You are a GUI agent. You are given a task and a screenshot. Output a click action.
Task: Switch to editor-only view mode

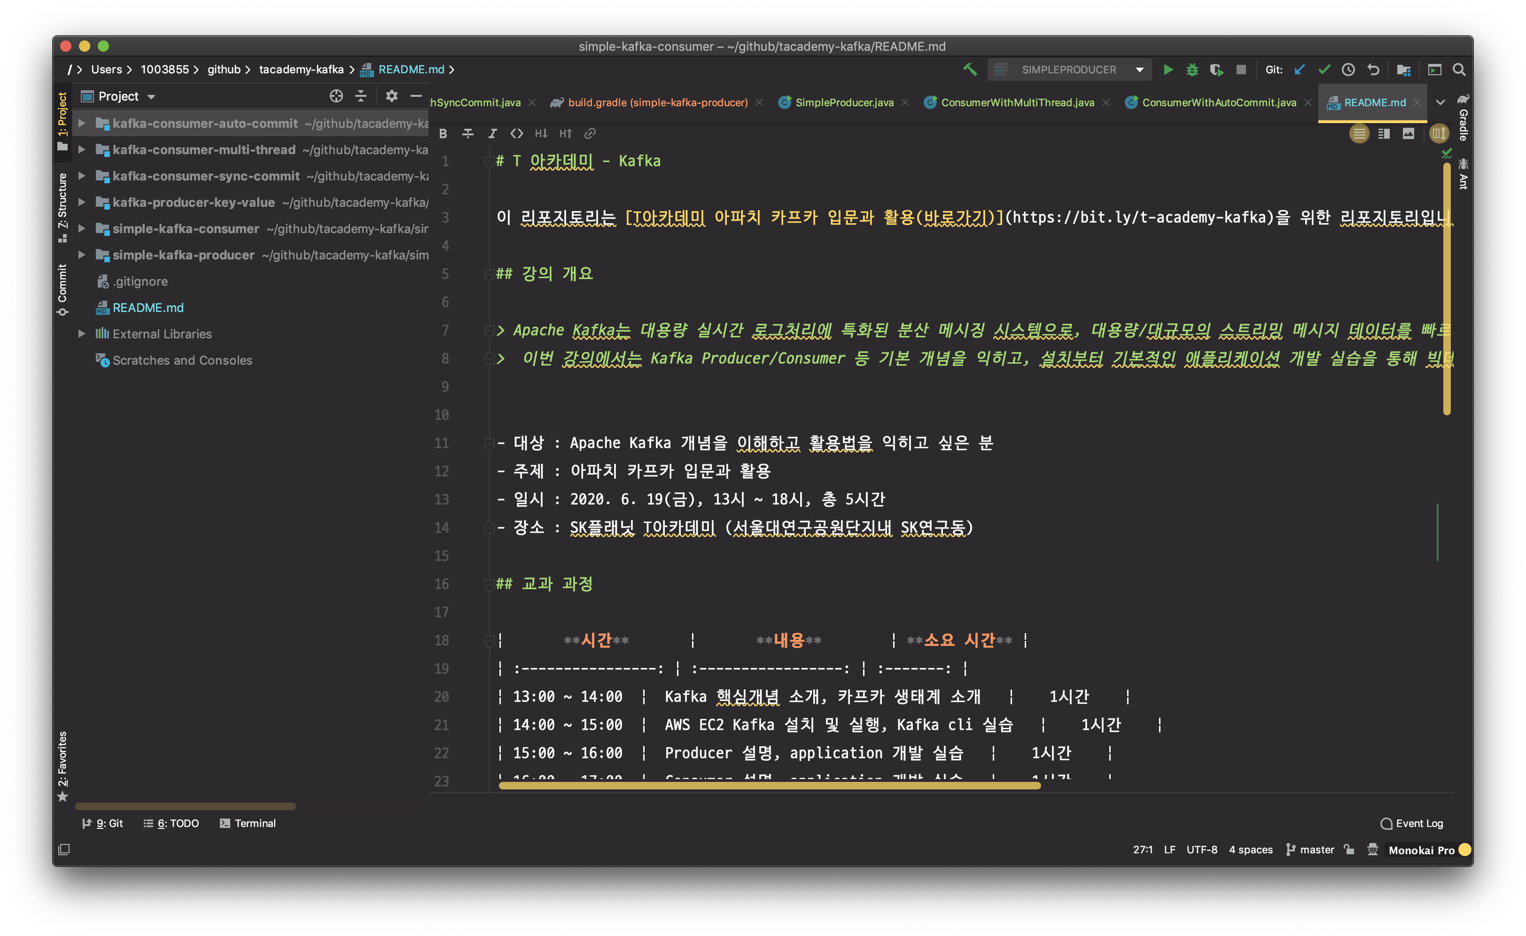coord(1359,133)
